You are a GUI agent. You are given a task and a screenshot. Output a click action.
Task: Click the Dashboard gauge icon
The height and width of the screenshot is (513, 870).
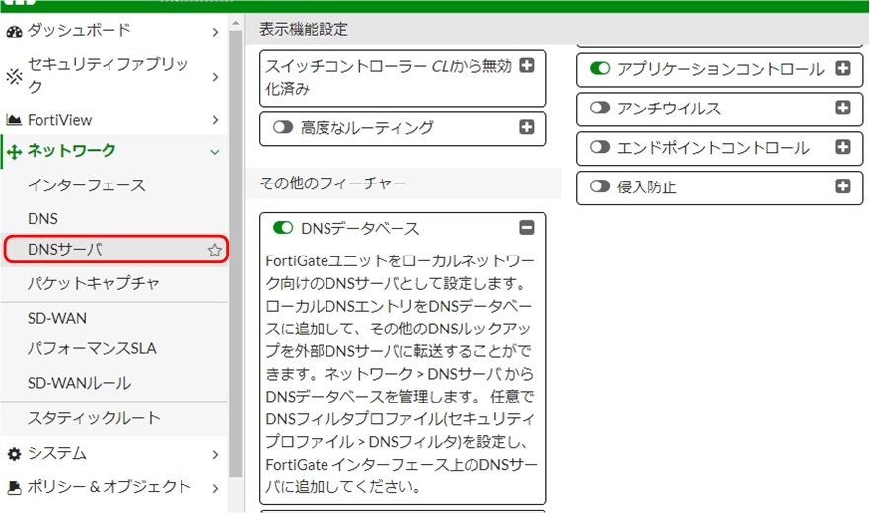(14, 32)
